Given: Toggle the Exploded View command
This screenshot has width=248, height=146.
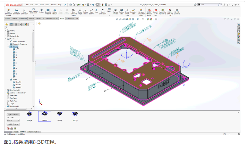Looking at the screenshot, I should coord(134,13).
